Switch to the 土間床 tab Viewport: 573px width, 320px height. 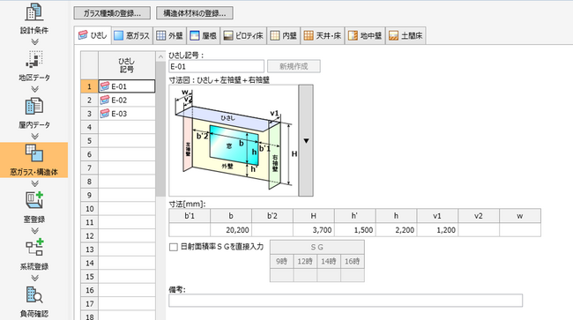click(406, 35)
